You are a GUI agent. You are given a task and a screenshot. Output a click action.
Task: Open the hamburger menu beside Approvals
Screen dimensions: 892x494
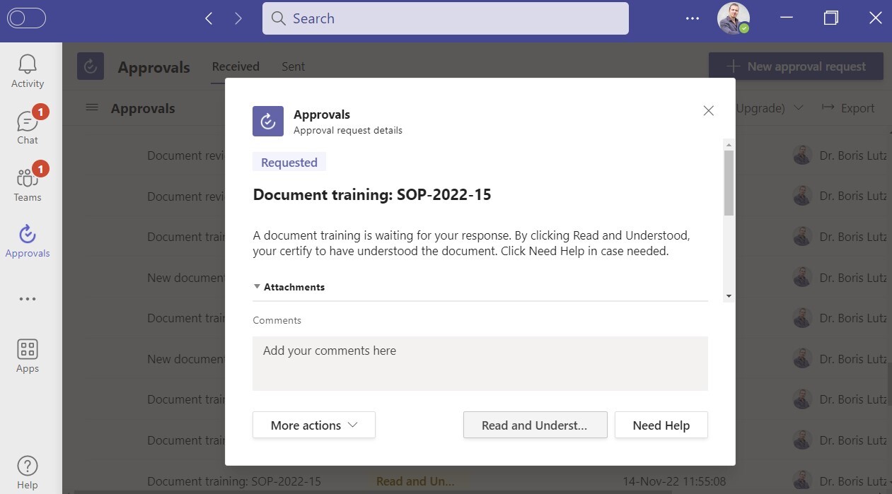pos(91,107)
